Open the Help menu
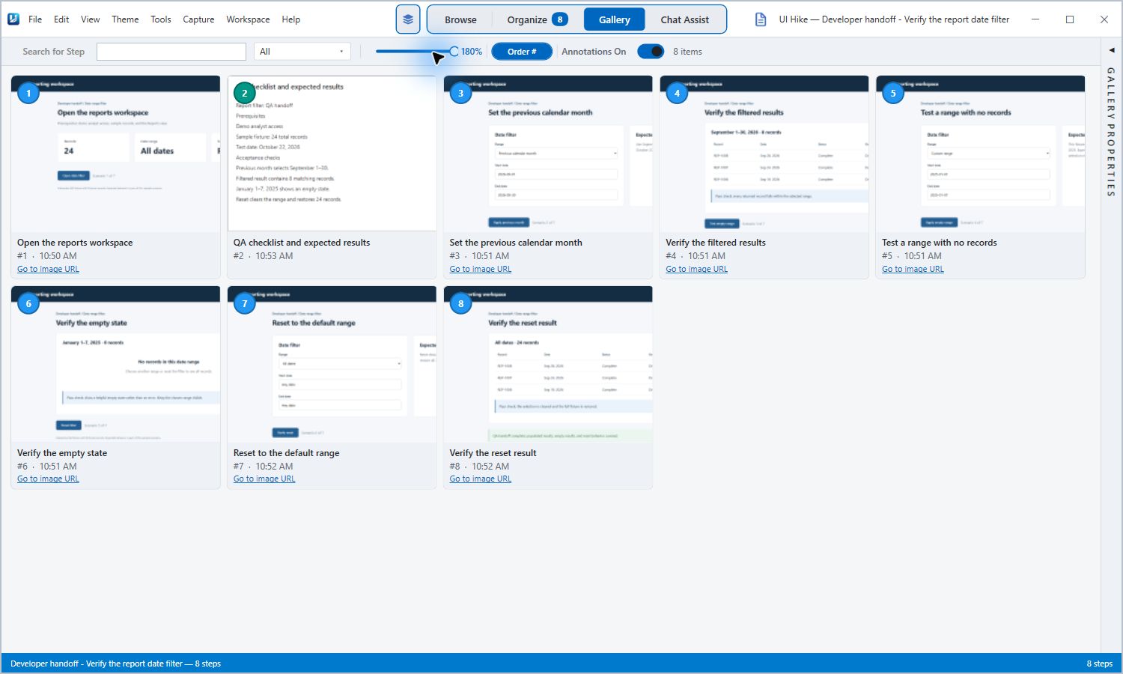Viewport: 1123px width, 674px height. (x=291, y=19)
